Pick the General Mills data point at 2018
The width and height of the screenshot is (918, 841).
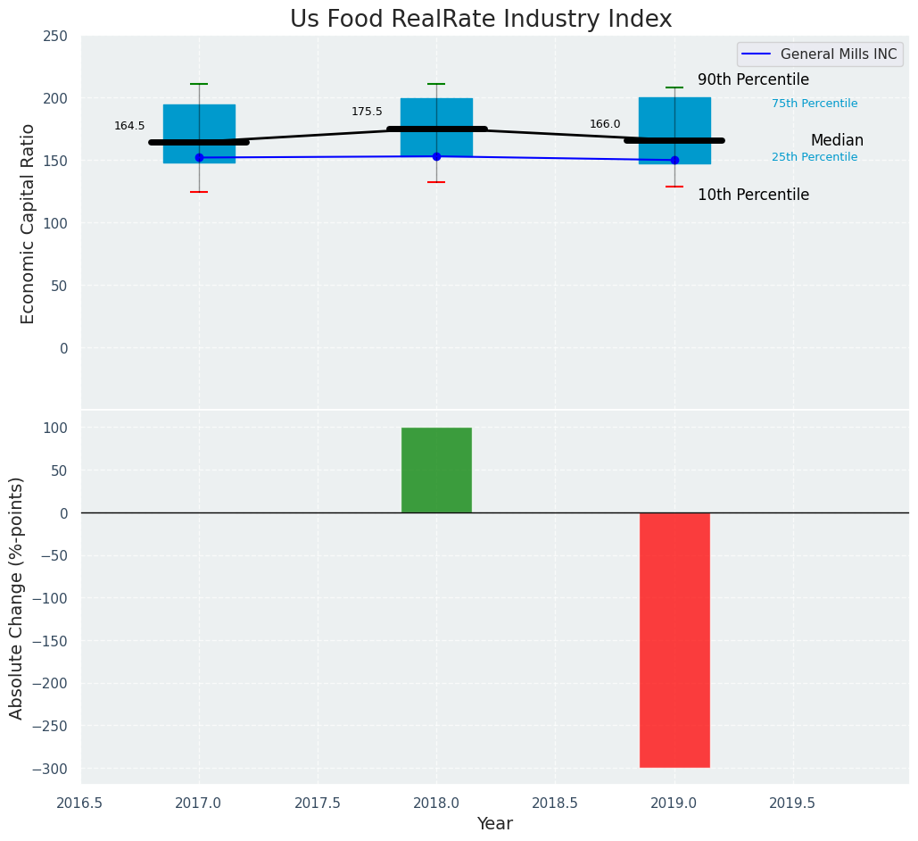(x=436, y=156)
